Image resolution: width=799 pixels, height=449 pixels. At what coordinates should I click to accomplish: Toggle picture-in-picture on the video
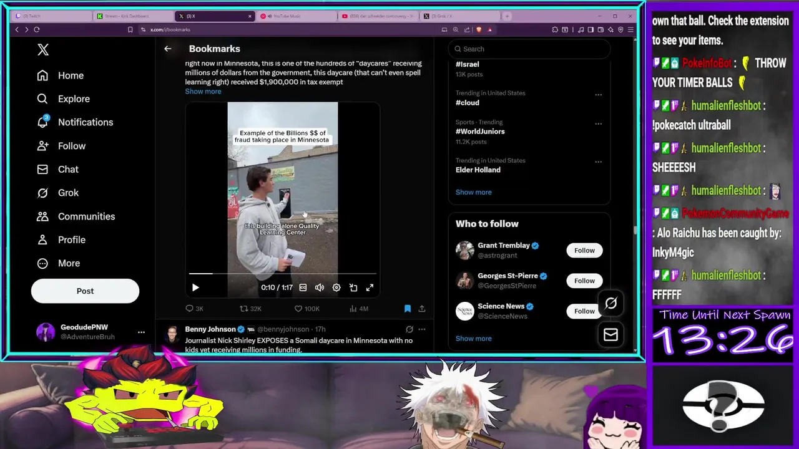tap(353, 287)
